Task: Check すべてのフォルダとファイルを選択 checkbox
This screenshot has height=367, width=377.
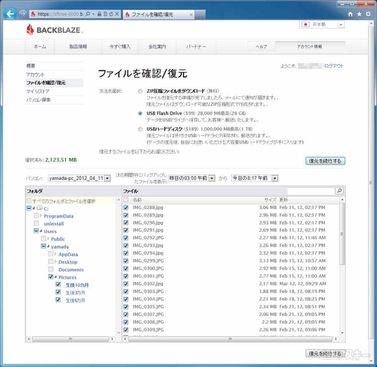Action: pos(29,200)
